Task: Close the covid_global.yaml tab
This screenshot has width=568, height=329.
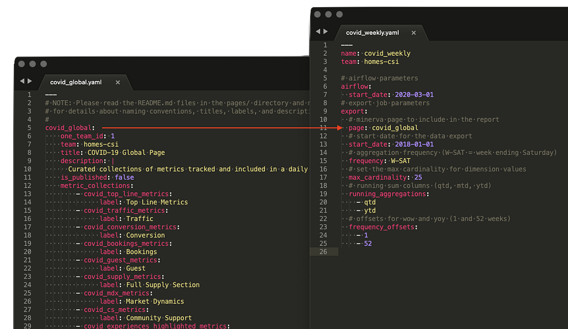Action: click(x=118, y=83)
